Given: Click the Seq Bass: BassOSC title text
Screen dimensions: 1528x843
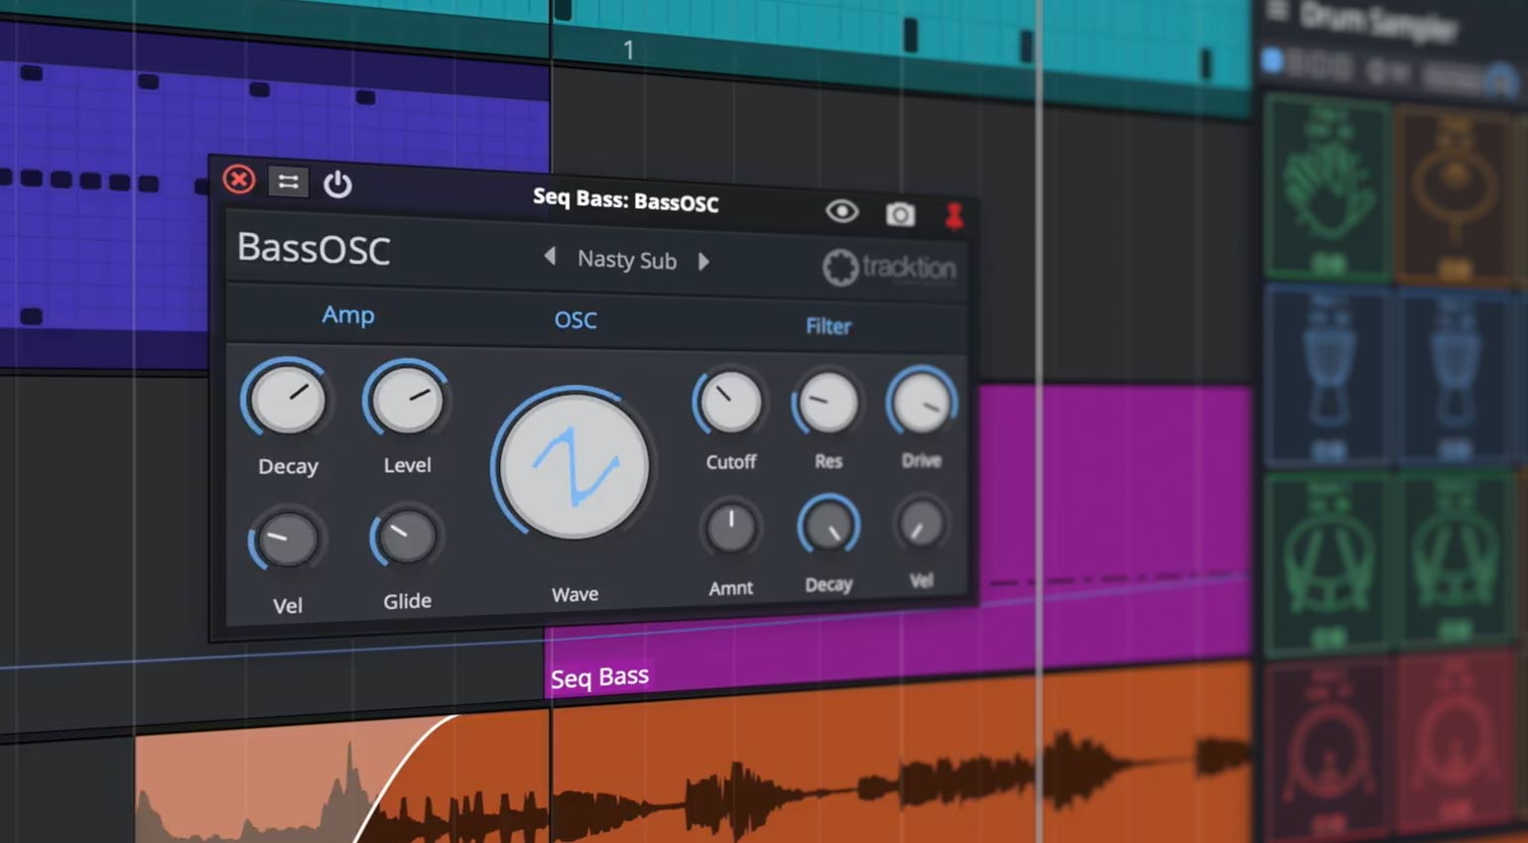Looking at the screenshot, I should click(x=626, y=200).
